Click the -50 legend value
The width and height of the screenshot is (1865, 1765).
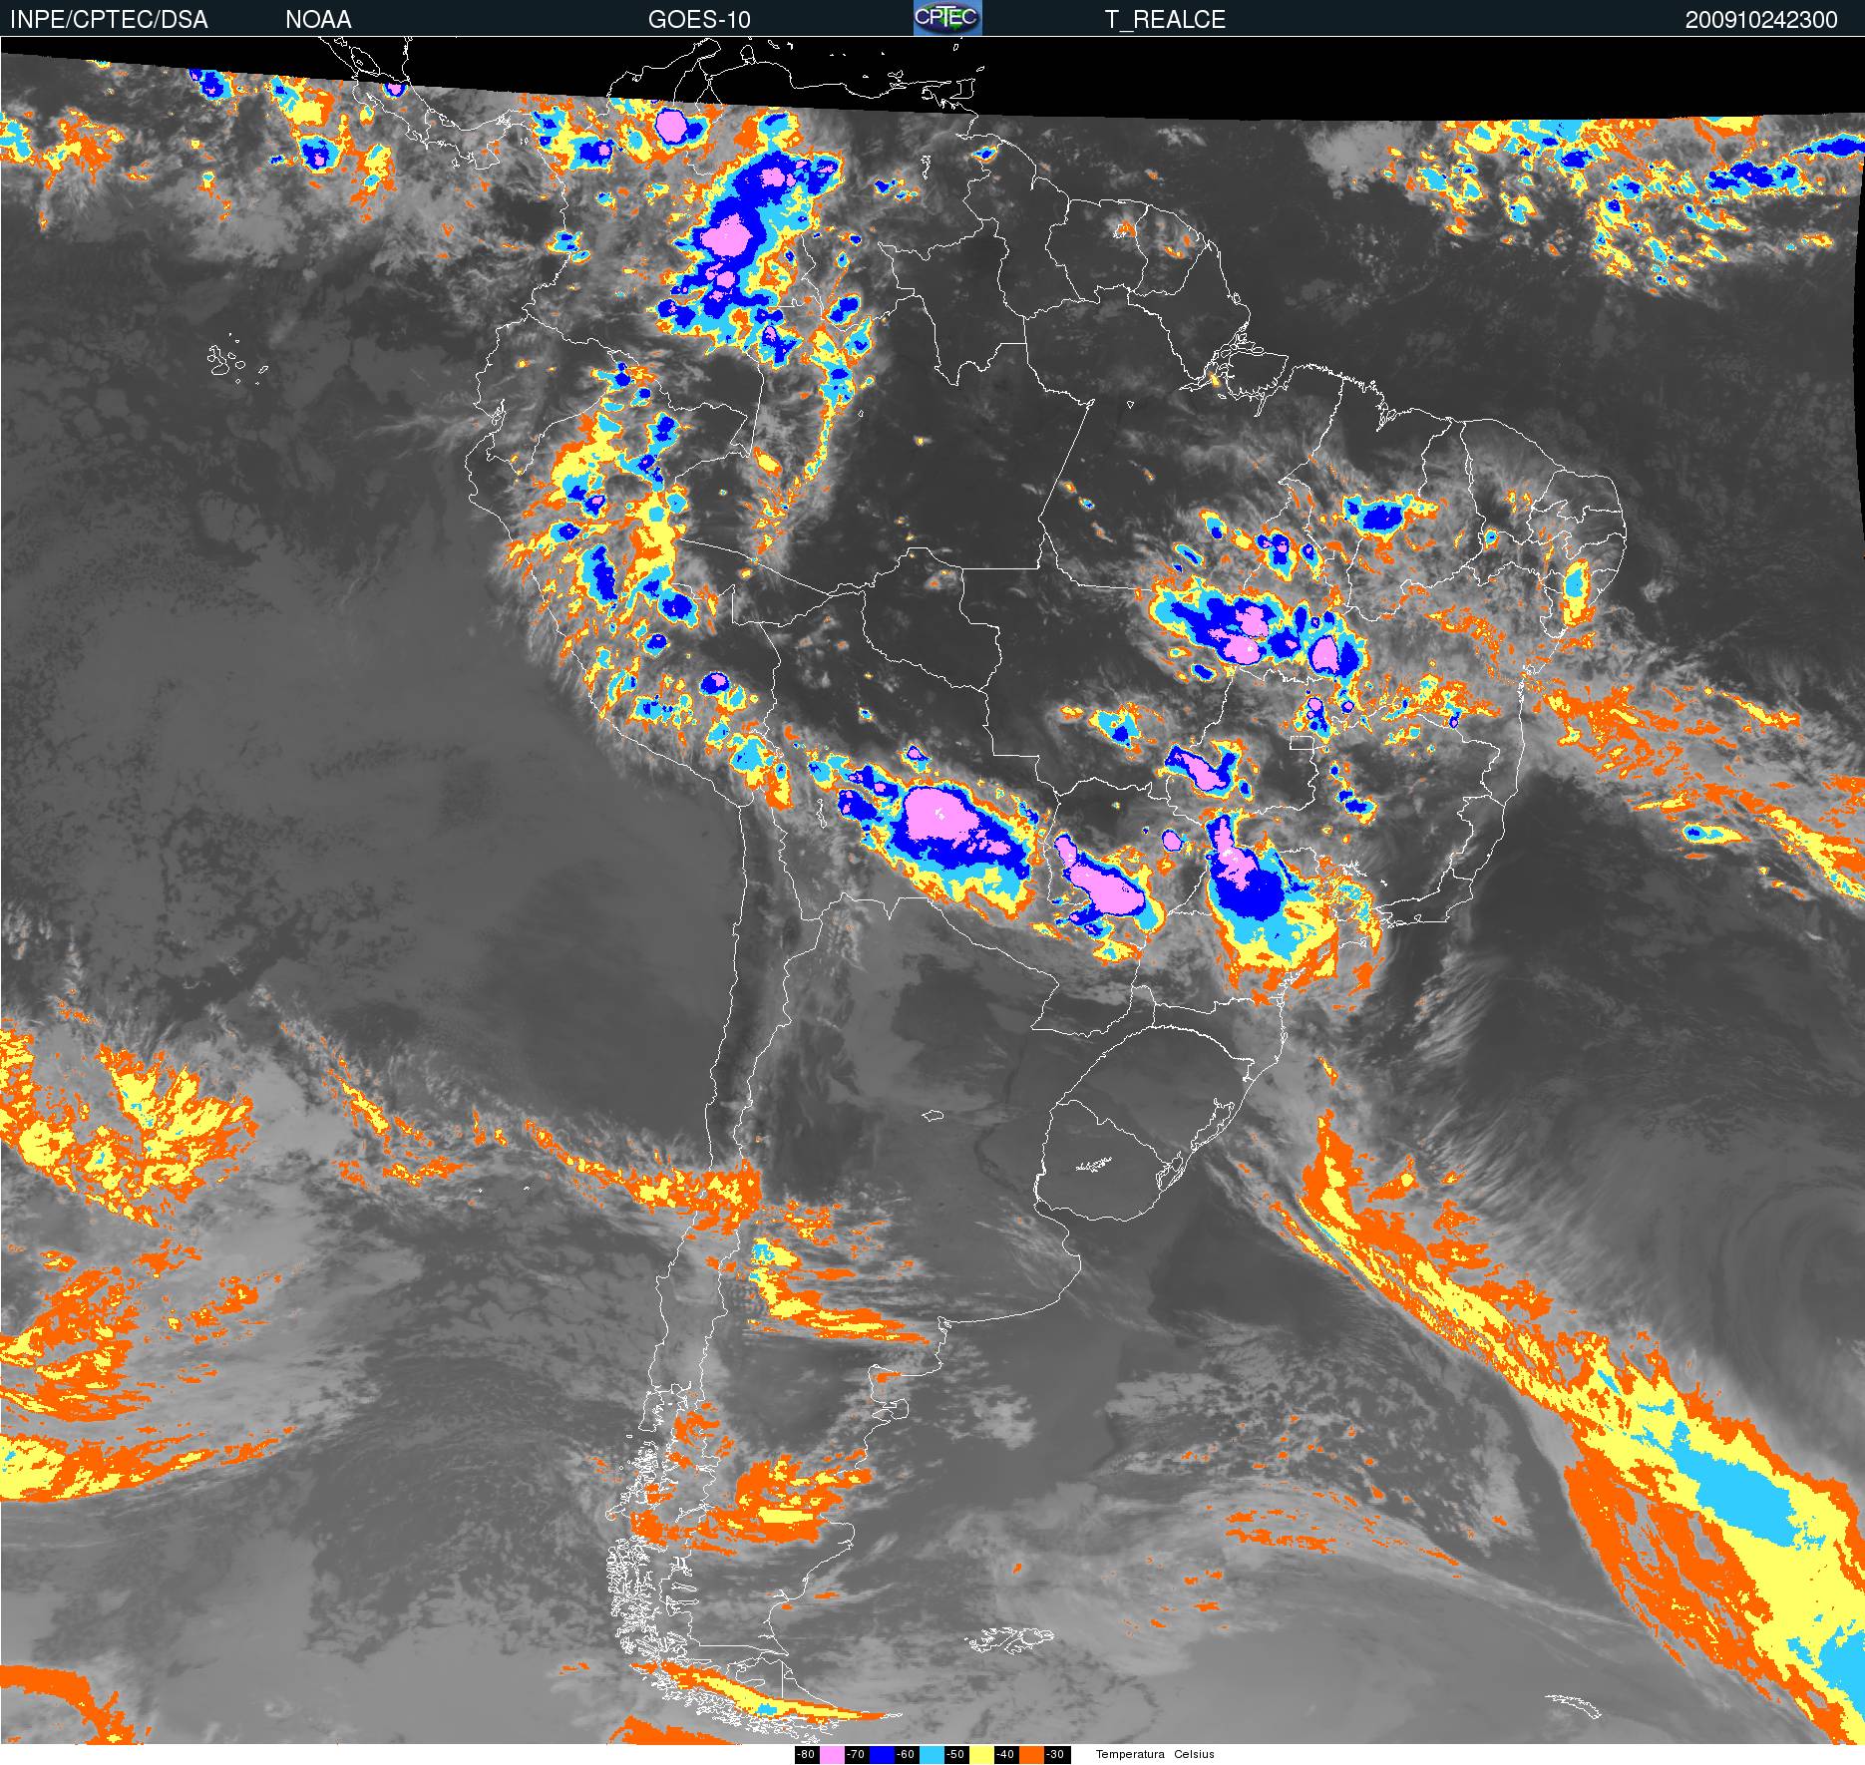click(955, 1755)
